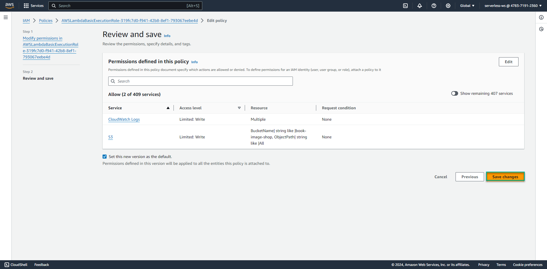Click the Feedback link in footer
547x269 pixels.
point(42,265)
